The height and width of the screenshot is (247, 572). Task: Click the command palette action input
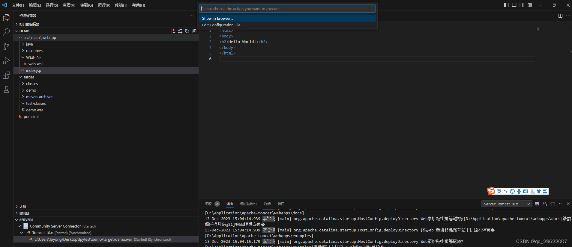[287, 9]
